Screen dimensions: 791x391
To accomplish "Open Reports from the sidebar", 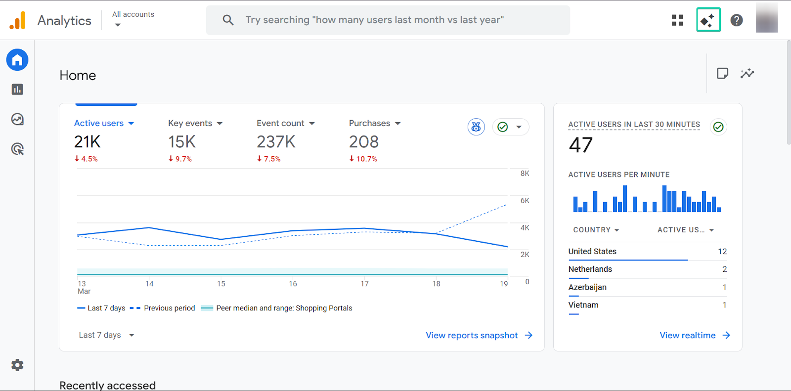I will [x=17, y=89].
